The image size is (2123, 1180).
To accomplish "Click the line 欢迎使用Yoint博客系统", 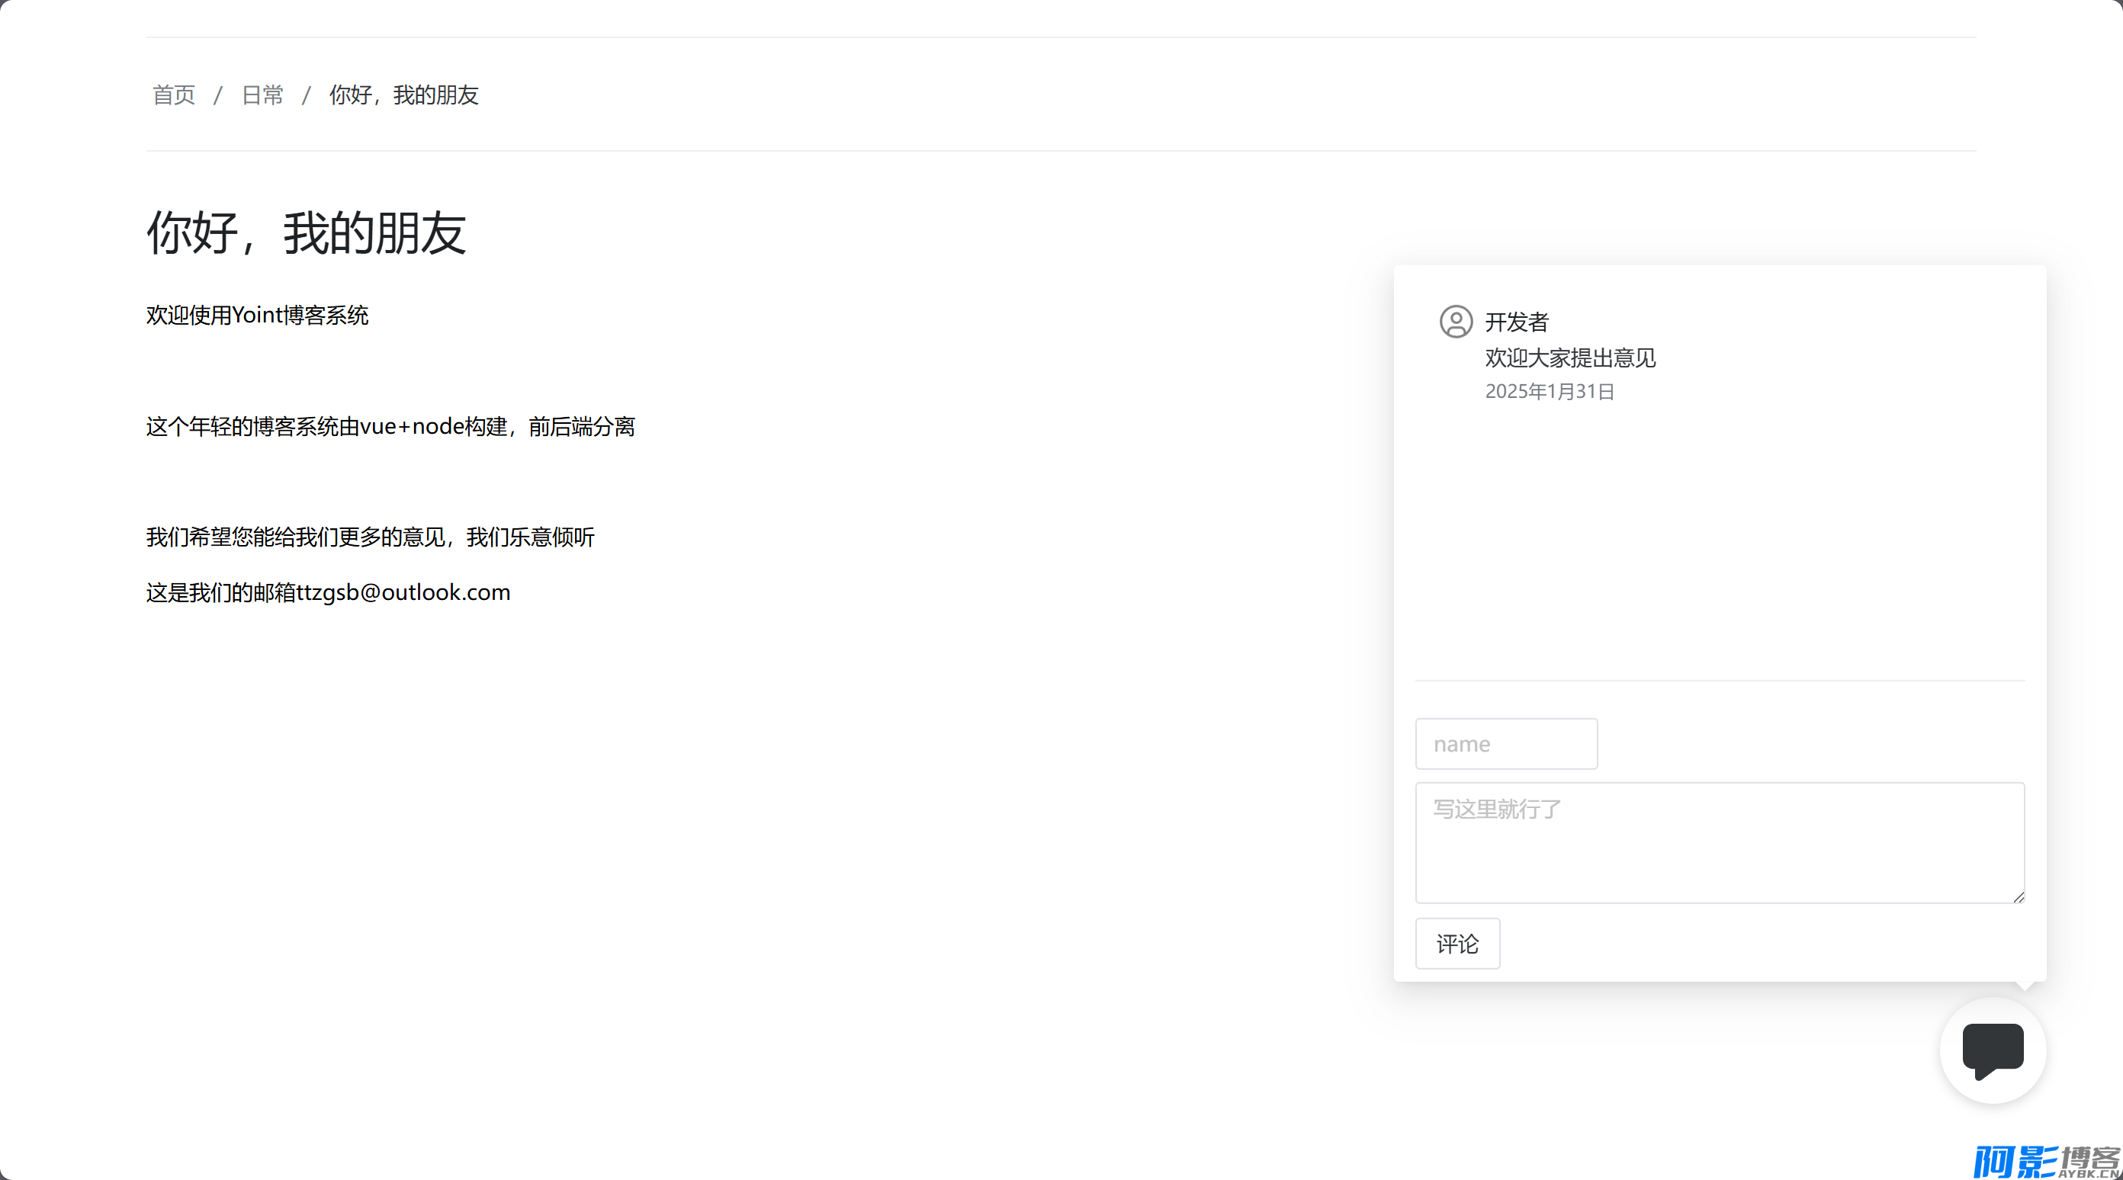I will coord(257,316).
